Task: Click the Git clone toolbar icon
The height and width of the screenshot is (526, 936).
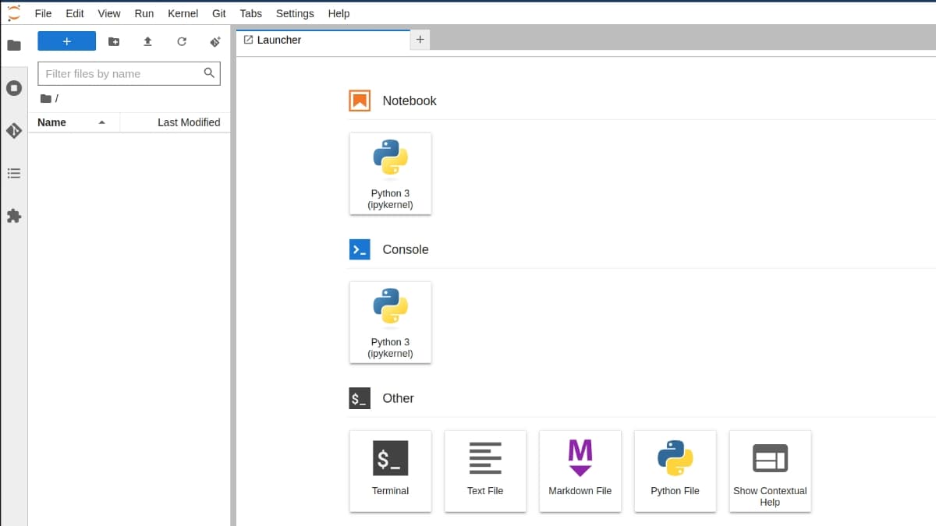Action: coord(215,41)
